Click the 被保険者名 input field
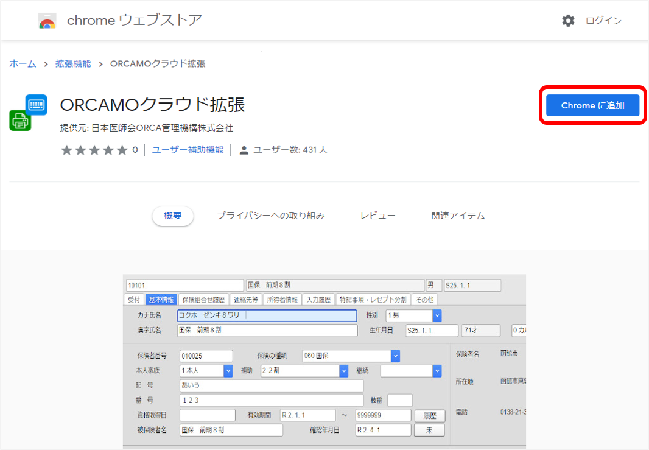The image size is (649, 450). [x=231, y=430]
